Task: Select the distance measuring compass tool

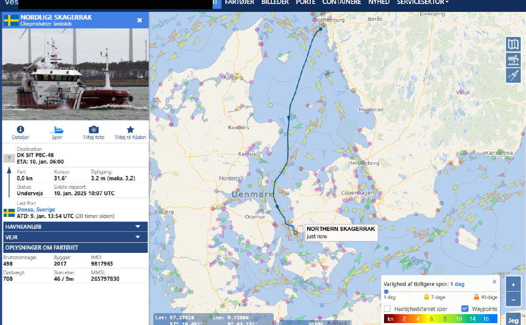Action: [513, 76]
